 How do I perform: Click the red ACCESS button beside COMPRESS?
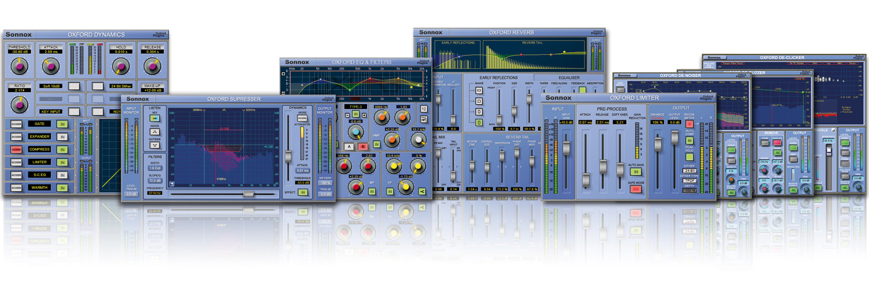click(x=16, y=150)
